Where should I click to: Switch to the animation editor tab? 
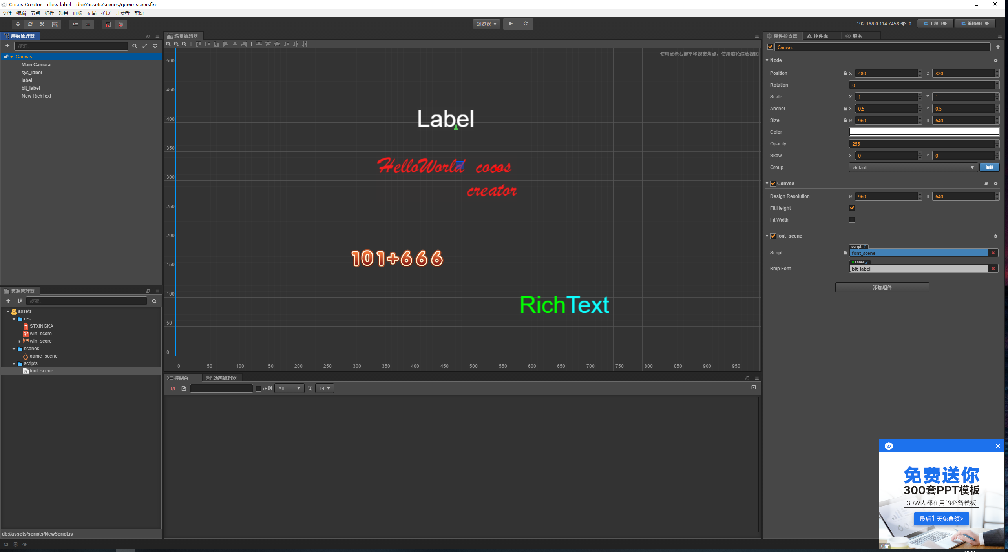pyautogui.click(x=222, y=378)
